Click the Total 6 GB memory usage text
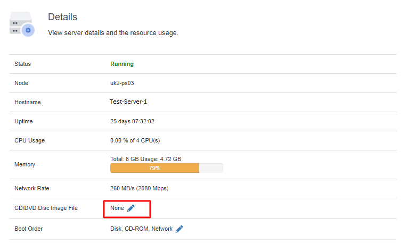Viewport: 401px width, 244px height. tap(146, 159)
